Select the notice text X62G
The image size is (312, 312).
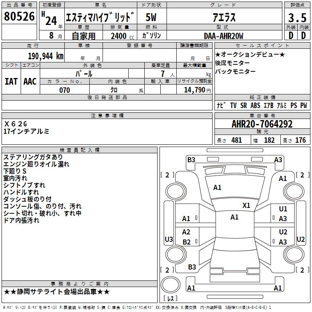pos(15,124)
